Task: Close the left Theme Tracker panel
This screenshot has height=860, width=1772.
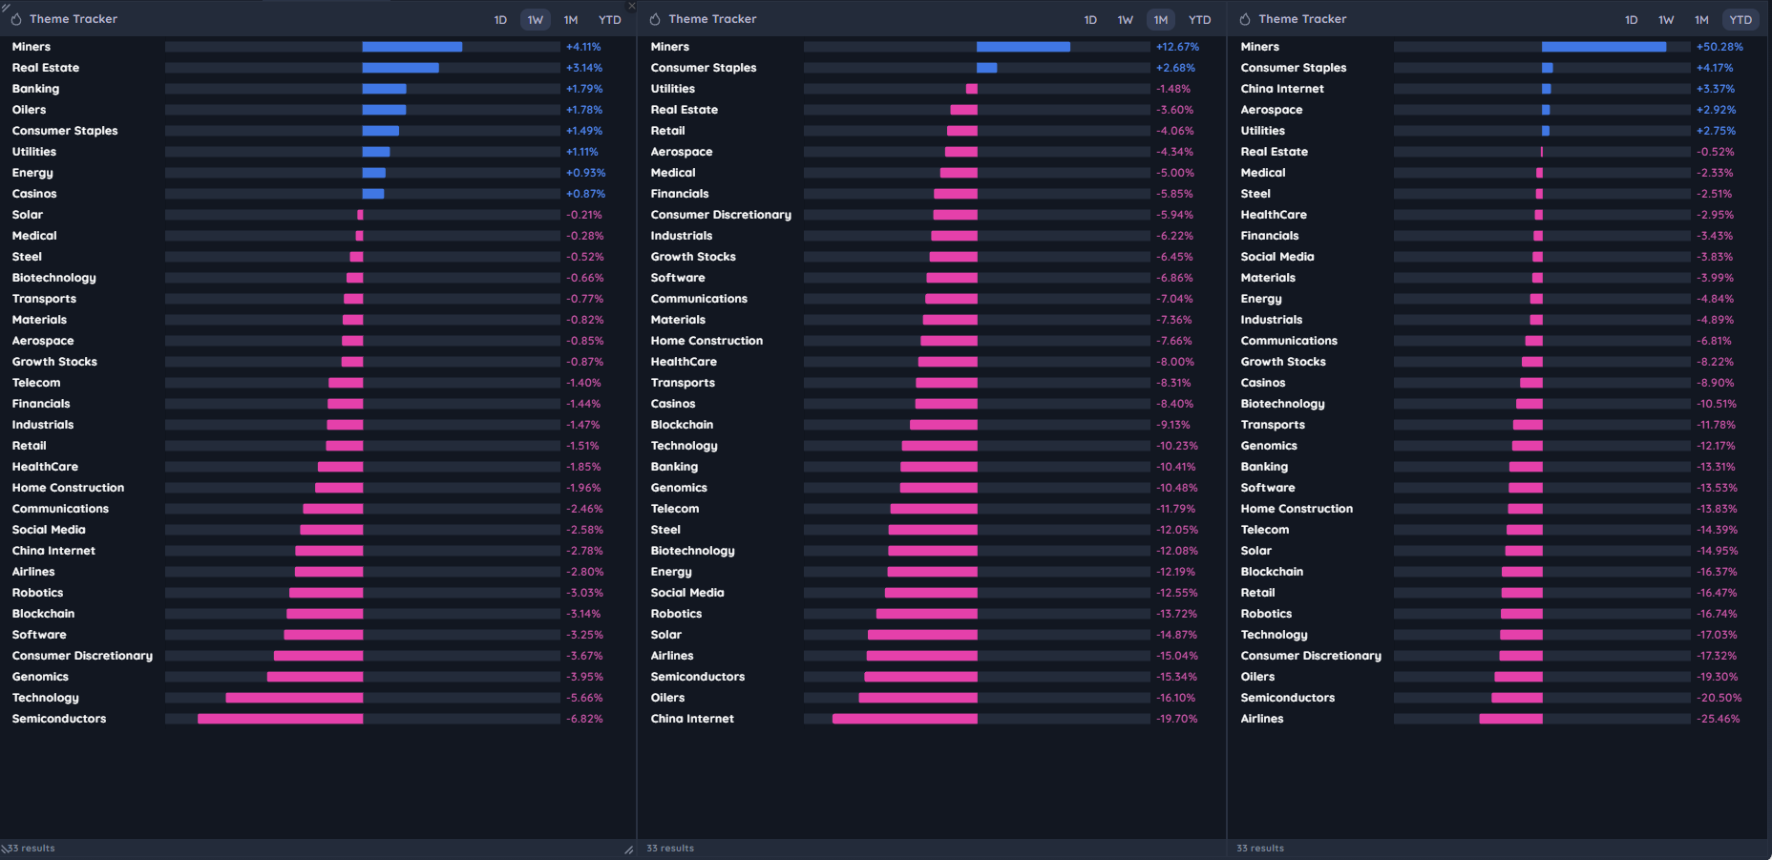Action: (x=631, y=6)
